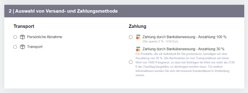Click the Zahlung section heading
The image size is (248, 93).
(137, 26)
